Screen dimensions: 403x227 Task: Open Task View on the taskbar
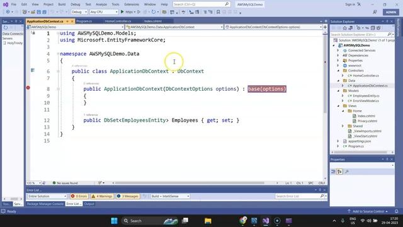click(x=185, y=221)
